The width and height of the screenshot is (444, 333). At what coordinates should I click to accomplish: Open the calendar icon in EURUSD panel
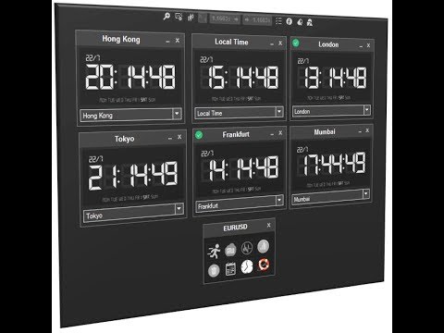click(230, 268)
